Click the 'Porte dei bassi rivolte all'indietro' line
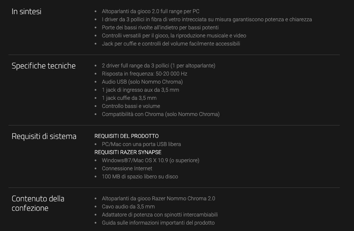The width and height of the screenshot is (354, 231). point(160,27)
